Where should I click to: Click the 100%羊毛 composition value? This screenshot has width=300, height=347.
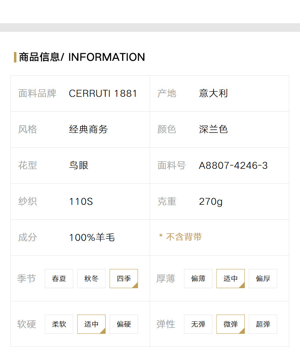pos(92,237)
